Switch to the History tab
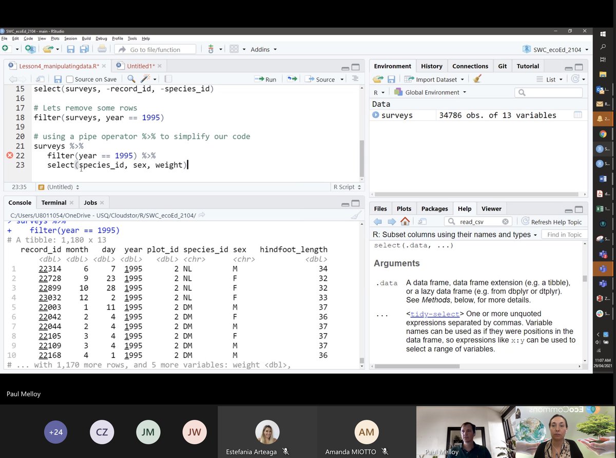 [x=432, y=66]
